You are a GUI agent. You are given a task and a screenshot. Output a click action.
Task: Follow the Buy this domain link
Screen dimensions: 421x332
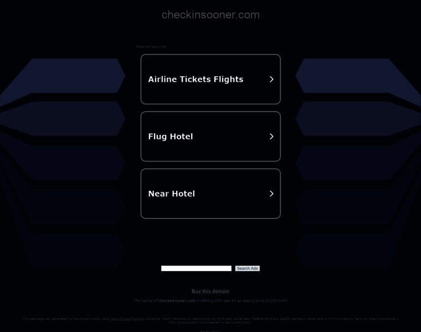(210, 291)
